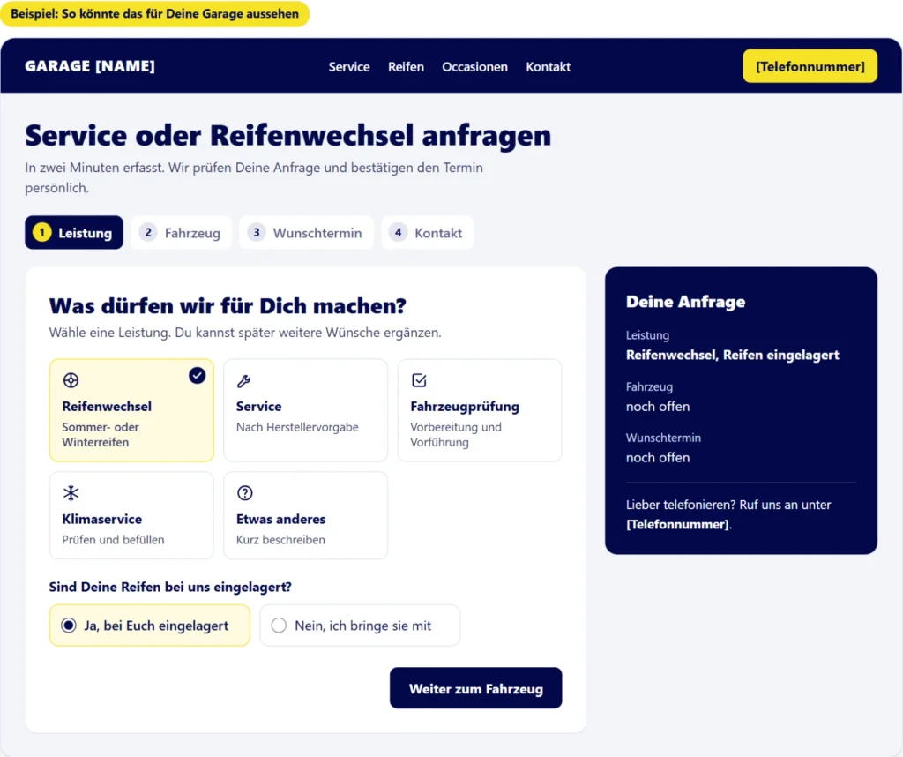Viewport: 903px width, 757px height.
Task: Go to step 3 Wunschtermin tab
Action: [306, 233]
